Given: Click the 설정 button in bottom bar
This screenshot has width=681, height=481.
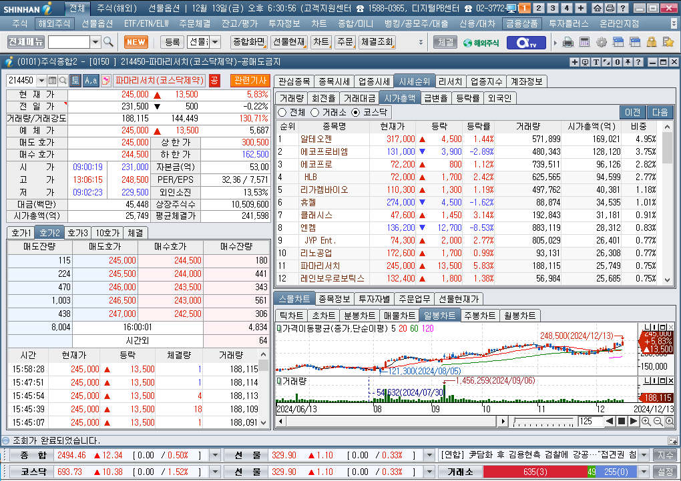Looking at the screenshot, I should point(666,472).
